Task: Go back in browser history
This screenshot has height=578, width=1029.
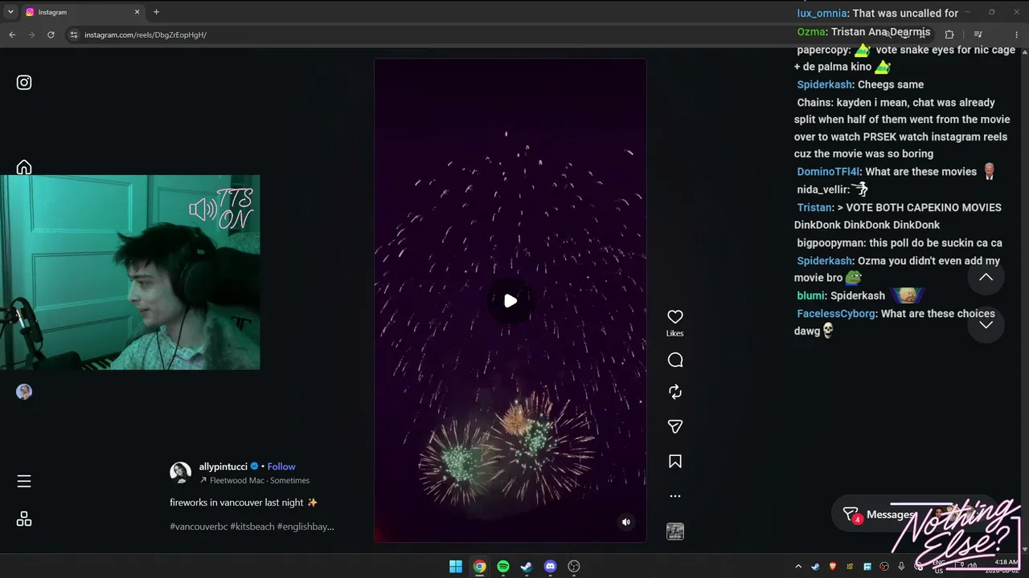Action: coord(12,35)
